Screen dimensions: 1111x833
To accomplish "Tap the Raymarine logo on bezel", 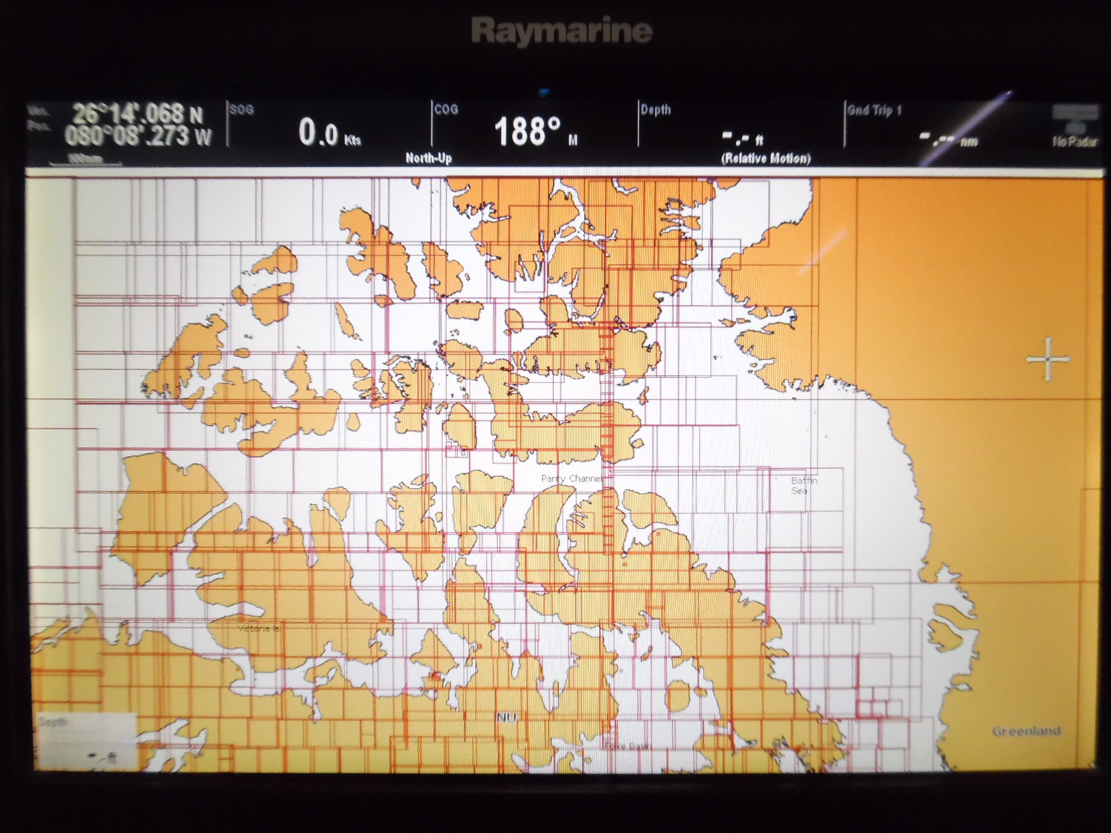I will pyautogui.click(x=562, y=31).
